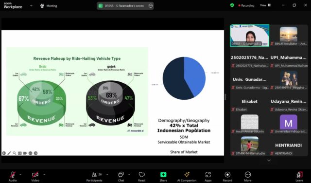
Task: Open the Chat panel
Action: [121, 176]
